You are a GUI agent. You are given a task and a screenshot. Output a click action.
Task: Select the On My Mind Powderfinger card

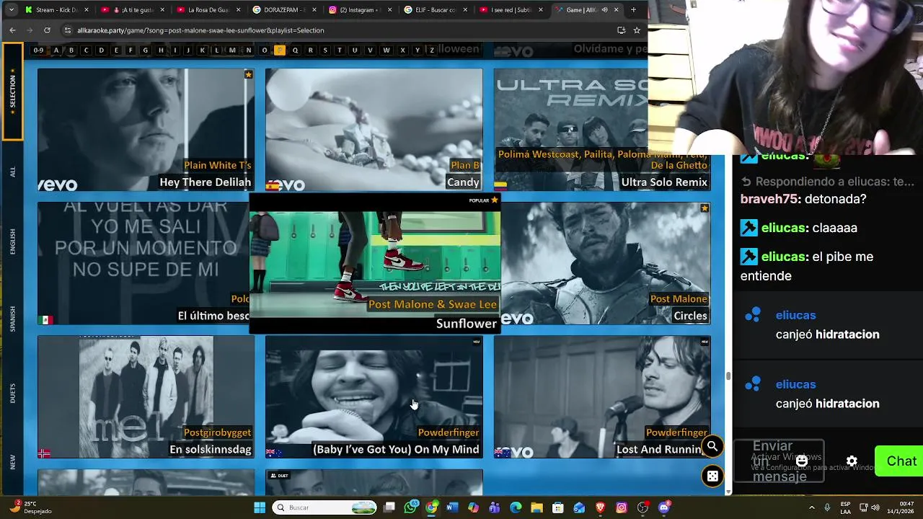click(x=374, y=397)
